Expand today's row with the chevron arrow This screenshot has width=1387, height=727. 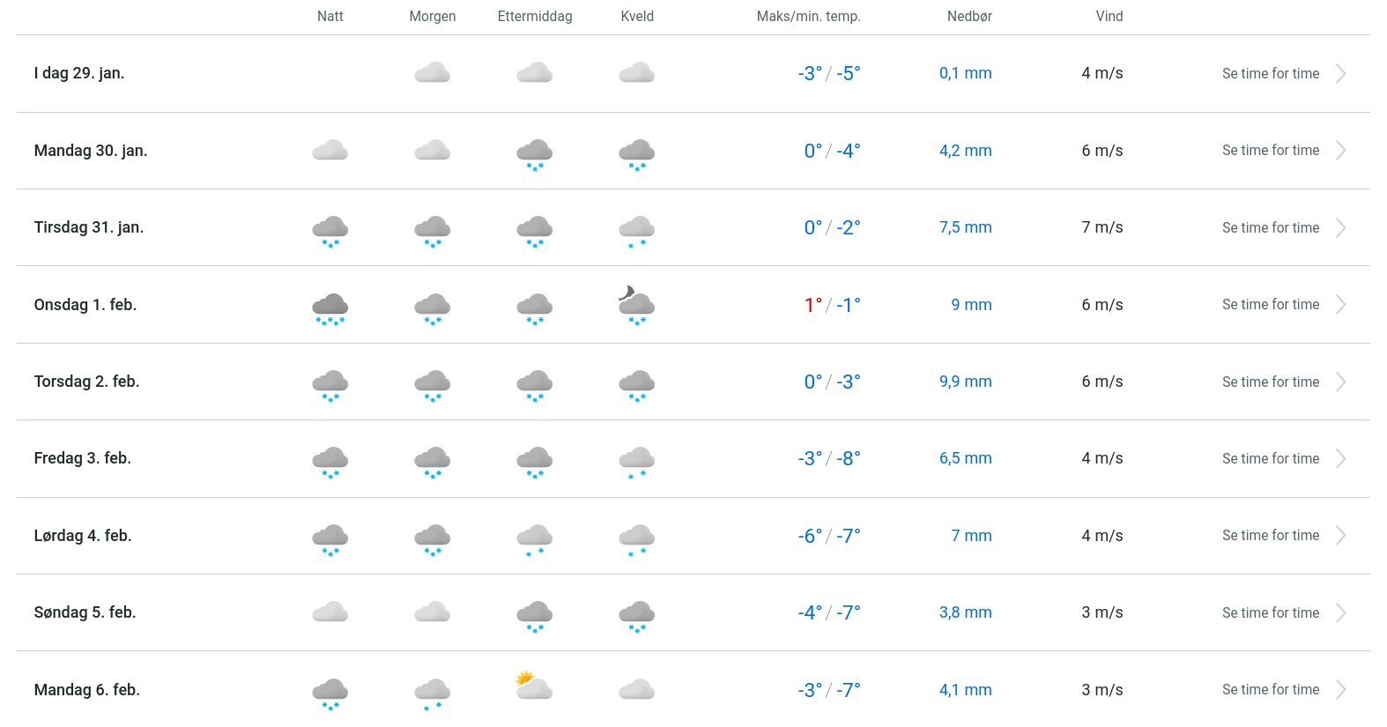pos(1340,74)
